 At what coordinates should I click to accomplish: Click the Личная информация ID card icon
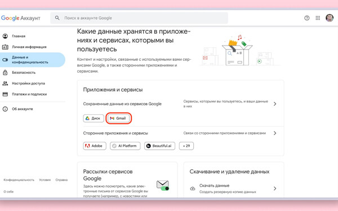[x=5, y=47]
